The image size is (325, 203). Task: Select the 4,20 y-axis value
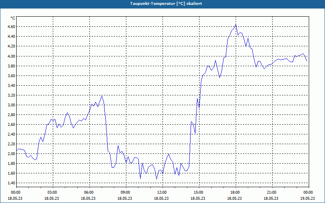pos(11,46)
